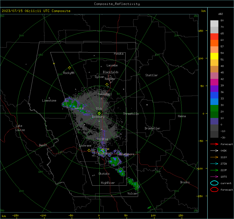Screen dimensions: 234x219
Task: Click the white 04DK arrow legend icon
Action: pos(214,151)
